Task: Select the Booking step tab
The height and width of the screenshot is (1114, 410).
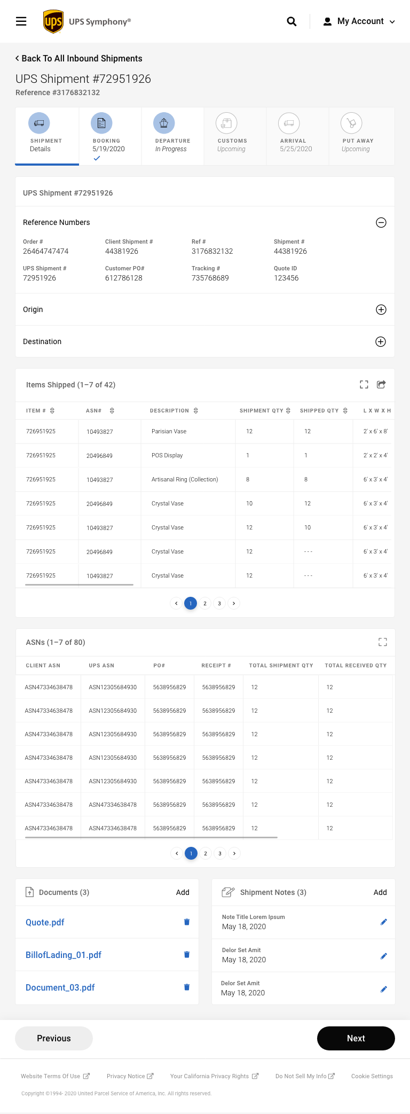Action: click(x=109, y=135)
